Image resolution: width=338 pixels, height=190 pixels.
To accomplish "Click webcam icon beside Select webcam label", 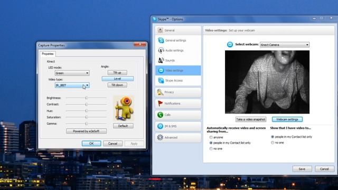I will (x=230, y=44).
